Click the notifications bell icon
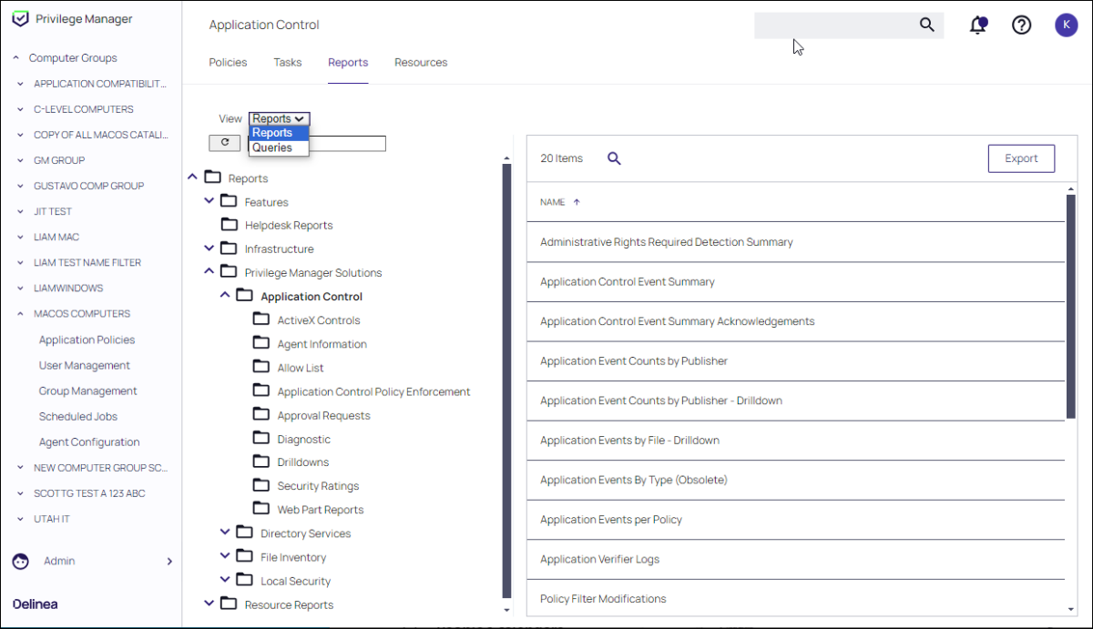The height and width of the screenshot is (629, 1093). 978,25
